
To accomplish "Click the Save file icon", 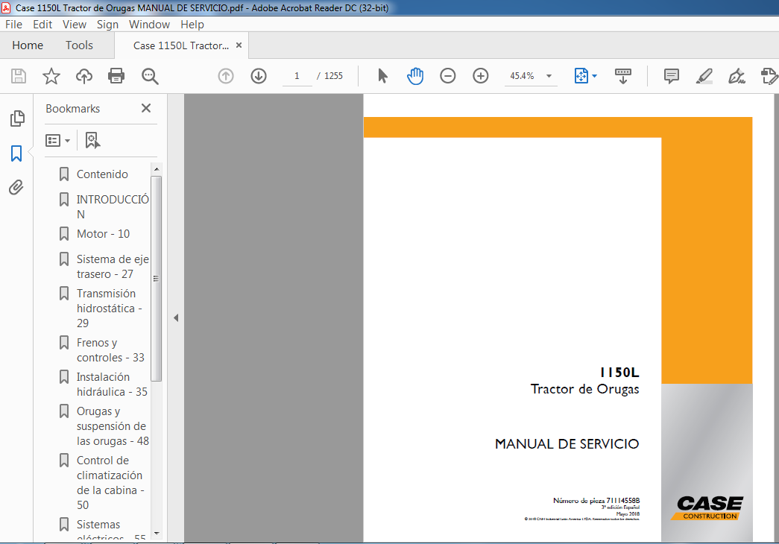I will [19, 76].
